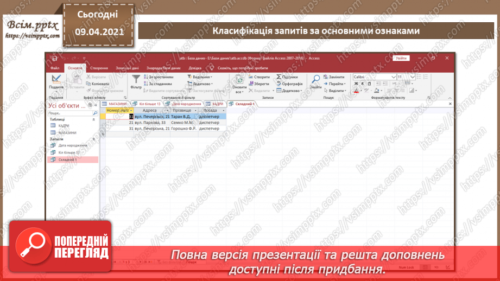
Task: Switch to the Створення ribbon tab
Action: tap(99, 68)
